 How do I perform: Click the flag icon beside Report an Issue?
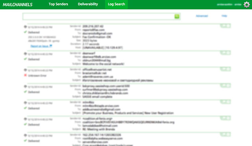click(x=51, y=46)
